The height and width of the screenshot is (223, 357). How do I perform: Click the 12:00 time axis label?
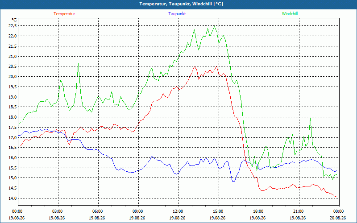point(179,211)
